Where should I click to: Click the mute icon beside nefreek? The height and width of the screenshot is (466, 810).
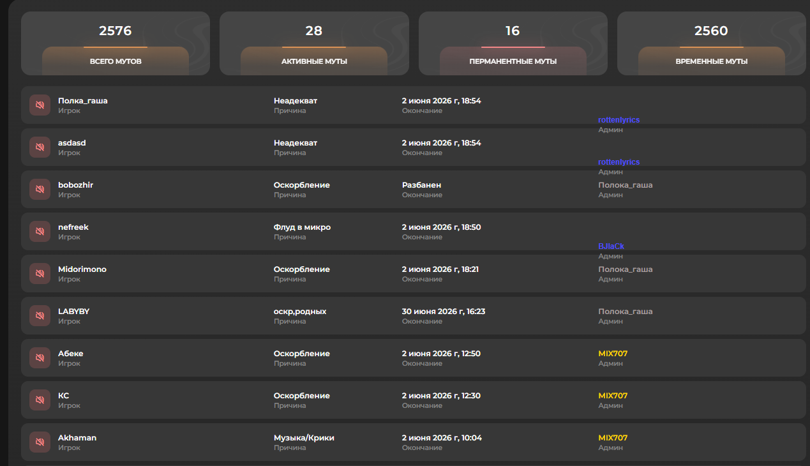point(40,232)
